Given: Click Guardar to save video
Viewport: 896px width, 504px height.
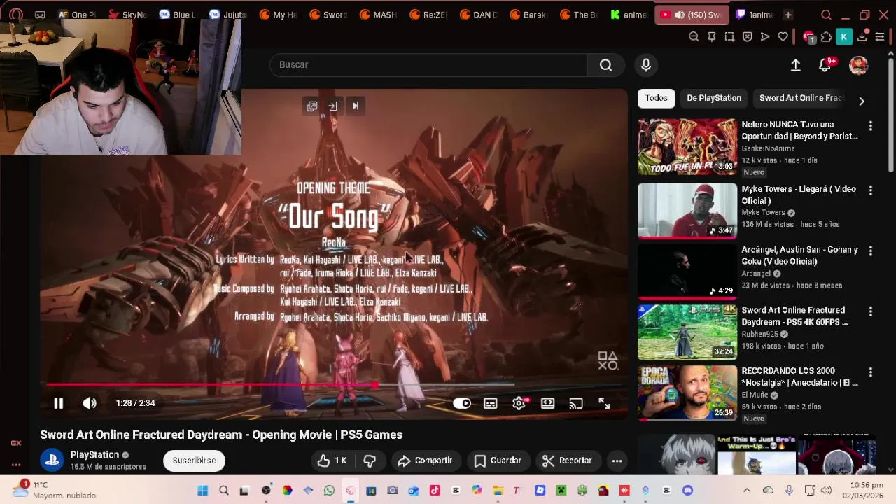Looking at the screenshot, I should click(x=498, y=461).
